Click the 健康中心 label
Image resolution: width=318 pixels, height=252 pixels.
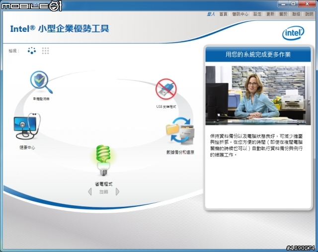(27, 148)
